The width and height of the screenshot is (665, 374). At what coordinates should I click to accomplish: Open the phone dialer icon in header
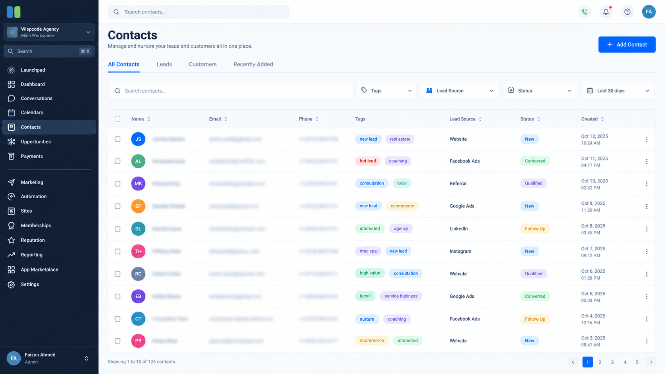click(584, 12)
